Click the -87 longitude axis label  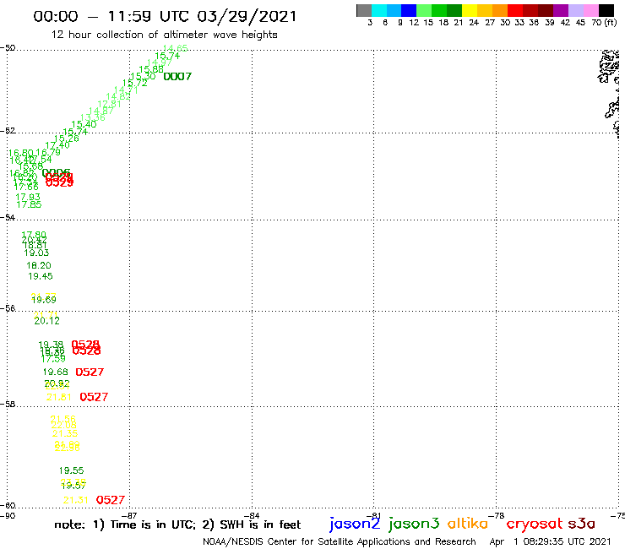point(129,515)
